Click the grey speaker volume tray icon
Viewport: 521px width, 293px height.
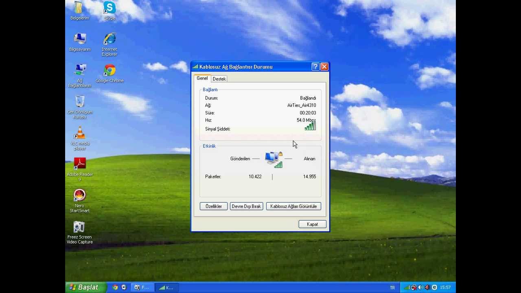[420, 287]
